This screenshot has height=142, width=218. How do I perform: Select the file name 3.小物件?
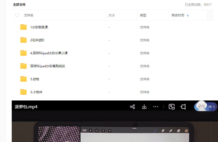tap(36, 92)
